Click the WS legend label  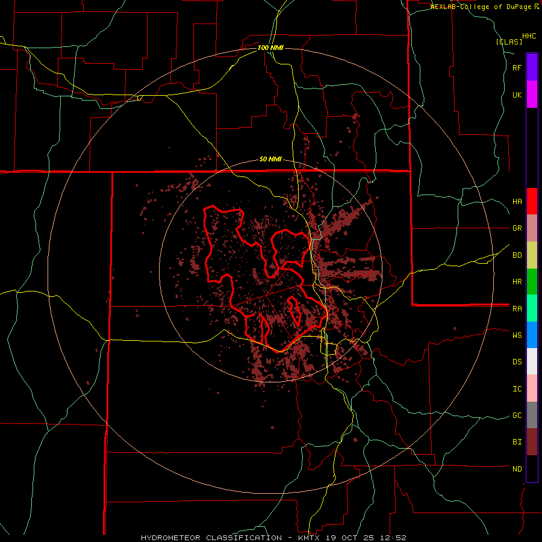tap(517, 335)
